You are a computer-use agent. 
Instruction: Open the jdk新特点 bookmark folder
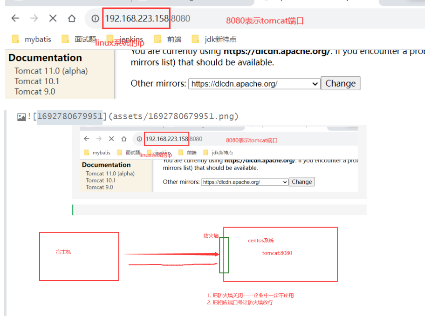[214, 39]
